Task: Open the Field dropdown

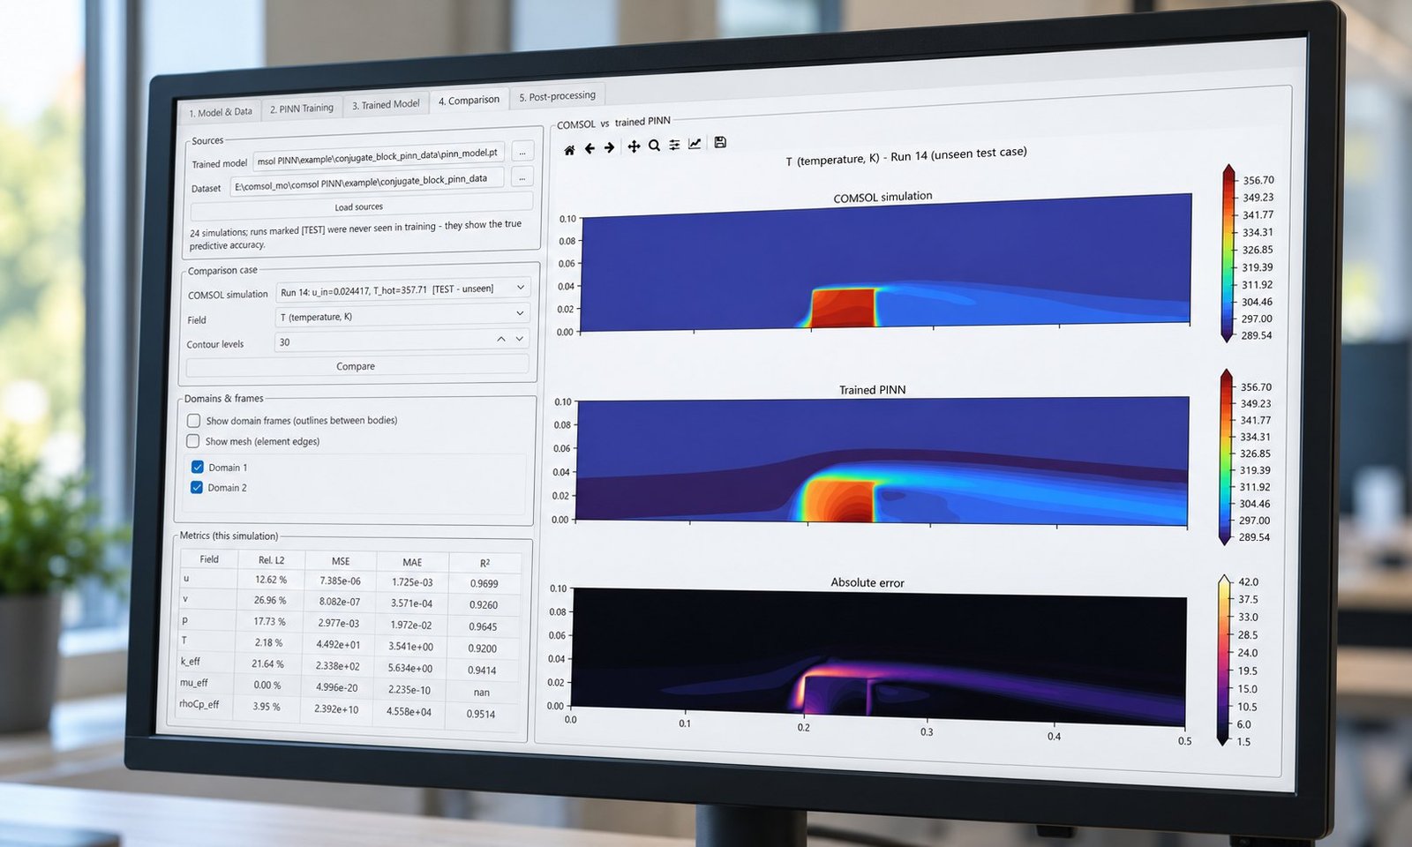Action: pyautogui.click(x=402, y=315)
